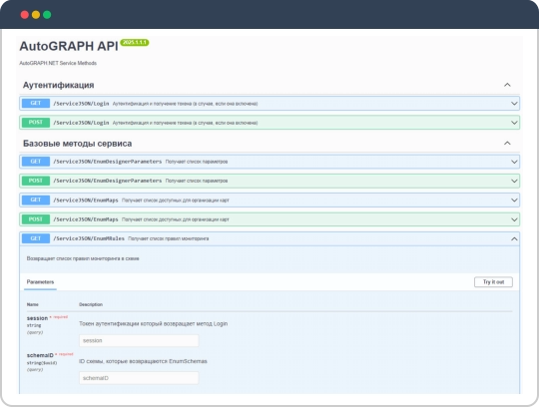Click the green maximize window dot
The image size is (539, 407).
point(47,15)
